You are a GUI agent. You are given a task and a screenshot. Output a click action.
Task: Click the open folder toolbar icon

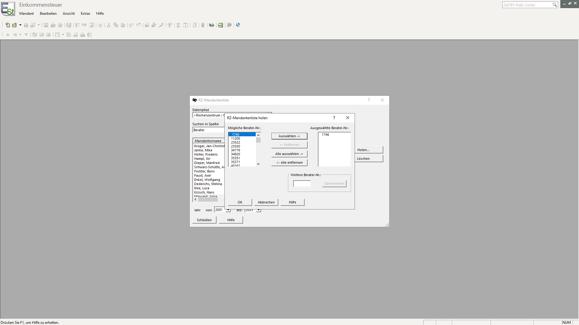click(x=14, y=25)
